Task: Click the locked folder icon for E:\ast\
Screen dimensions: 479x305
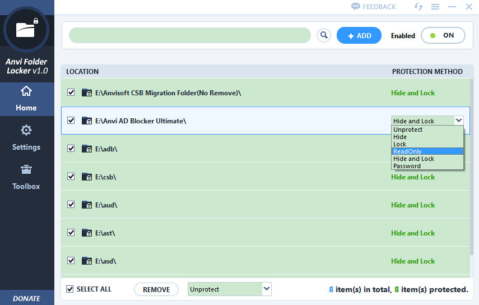Action: 87,233
